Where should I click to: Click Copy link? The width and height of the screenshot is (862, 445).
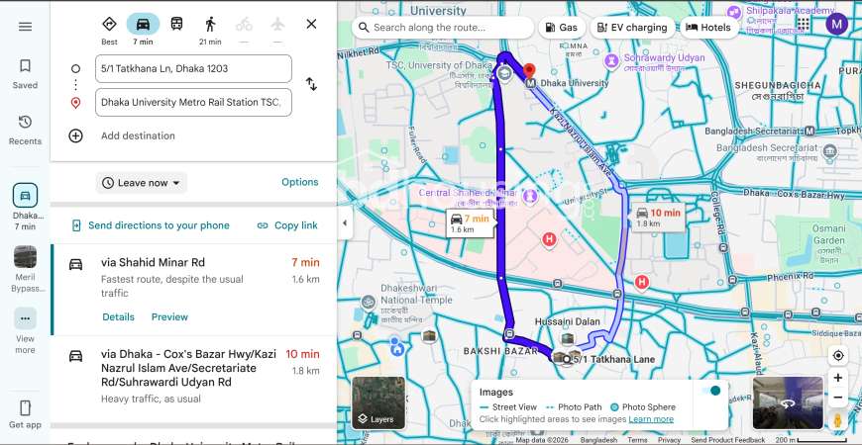click(287, 225)
